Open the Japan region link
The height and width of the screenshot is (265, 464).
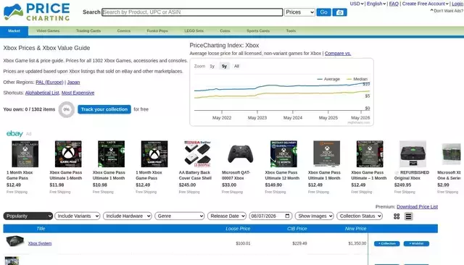(x=73, y=82)
